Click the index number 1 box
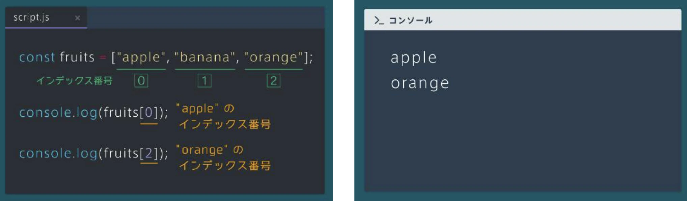The width and height of the screenshot is (687, 201). 204,81
